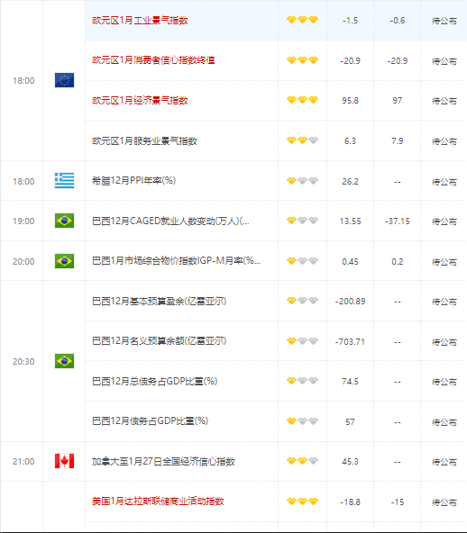
Task: Click importance hearts for 巴西12月名义预算余额
Action: (302, 341)
